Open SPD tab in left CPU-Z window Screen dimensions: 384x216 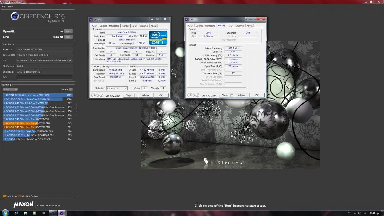[x=134, y=26]
